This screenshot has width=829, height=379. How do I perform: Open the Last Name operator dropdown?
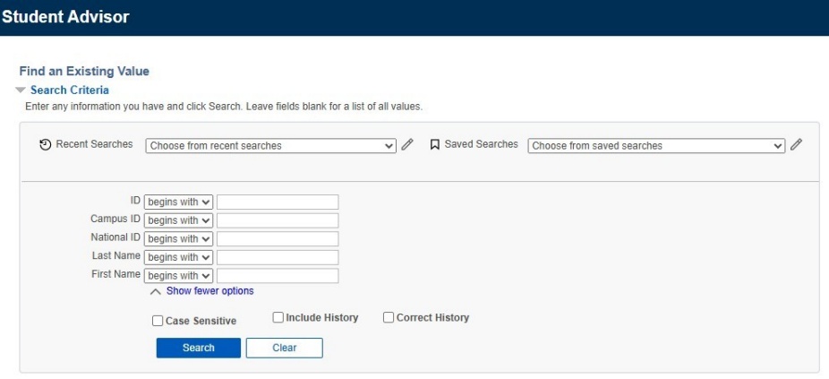pos(178,257)
